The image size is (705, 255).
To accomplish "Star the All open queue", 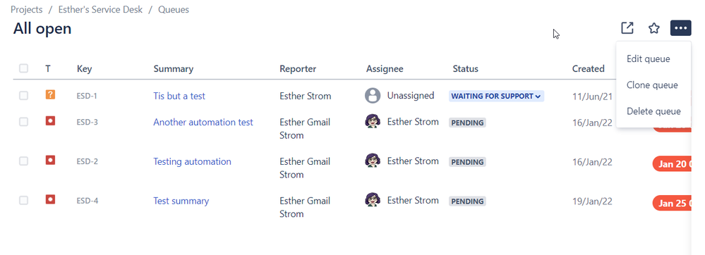I will pos(653,28).
